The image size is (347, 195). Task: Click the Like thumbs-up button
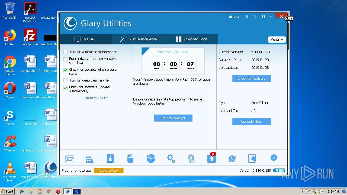(x=234, y=17)
